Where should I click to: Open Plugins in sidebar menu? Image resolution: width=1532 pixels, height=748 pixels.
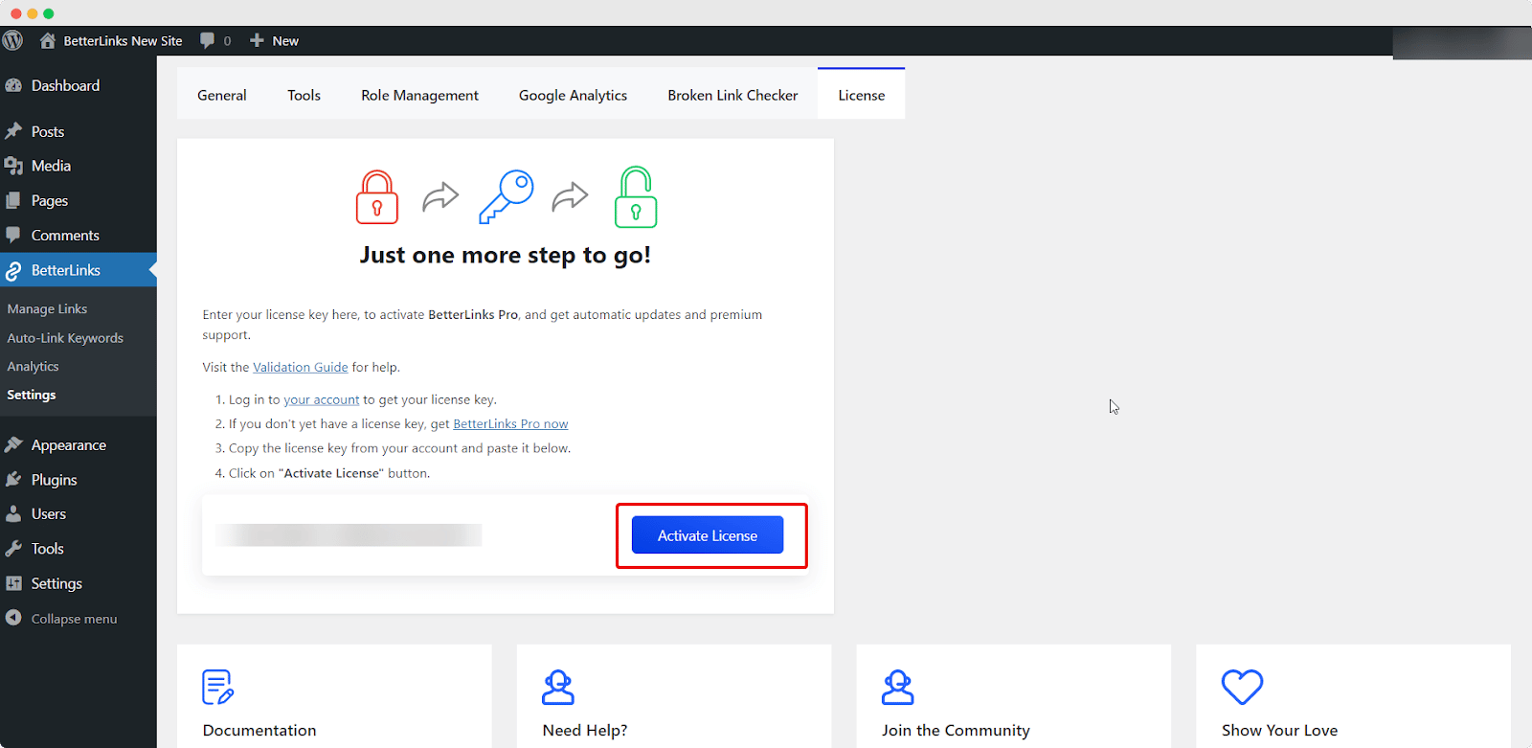[54, 479]
